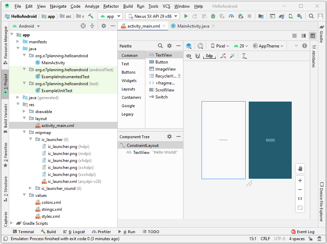The width and height of the screenshot is (327, 244).
Task: Open the Device File Explorer panel
Action: tap(321, 202)
